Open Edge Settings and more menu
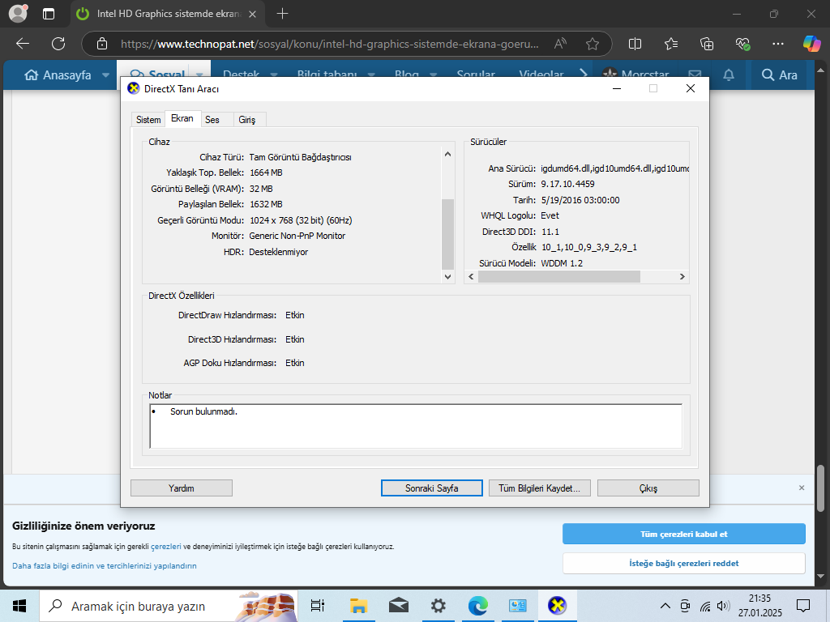 point(777,44)
